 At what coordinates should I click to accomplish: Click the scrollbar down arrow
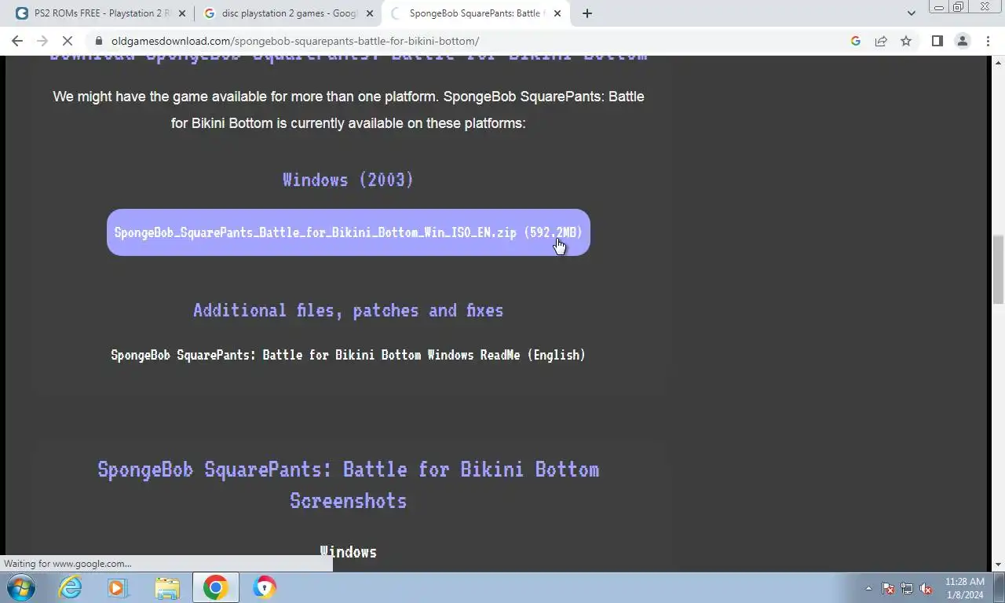coord(999,565)
